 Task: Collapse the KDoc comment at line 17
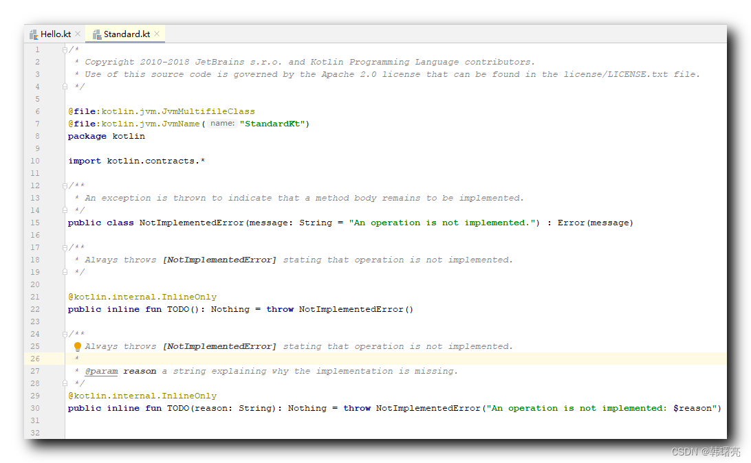pyautogui.click(x=65, y=247)
